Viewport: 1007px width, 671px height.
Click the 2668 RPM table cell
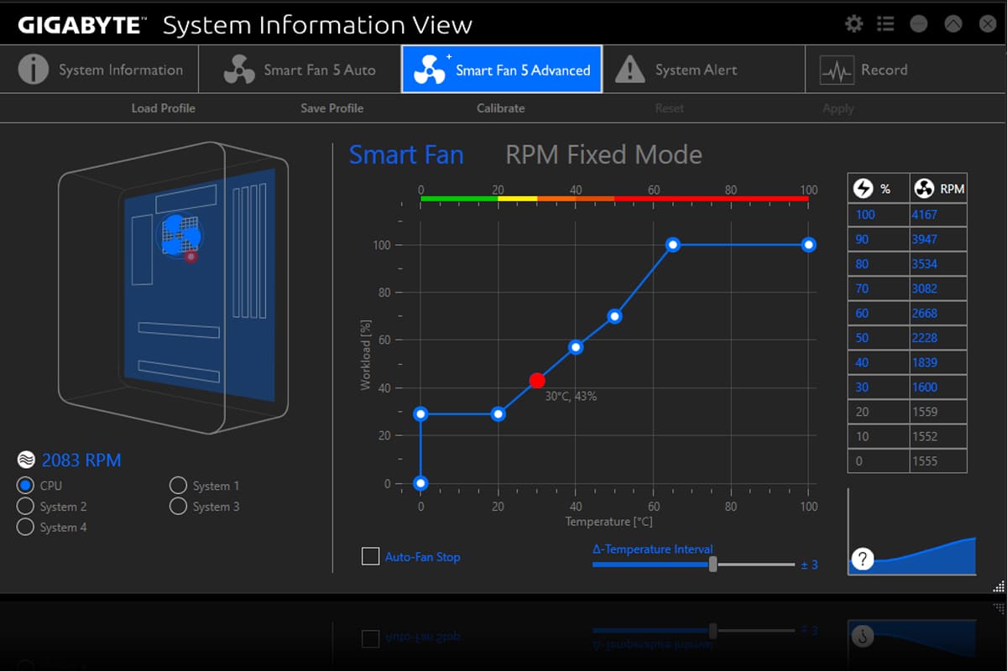click(x=938, y=313)
